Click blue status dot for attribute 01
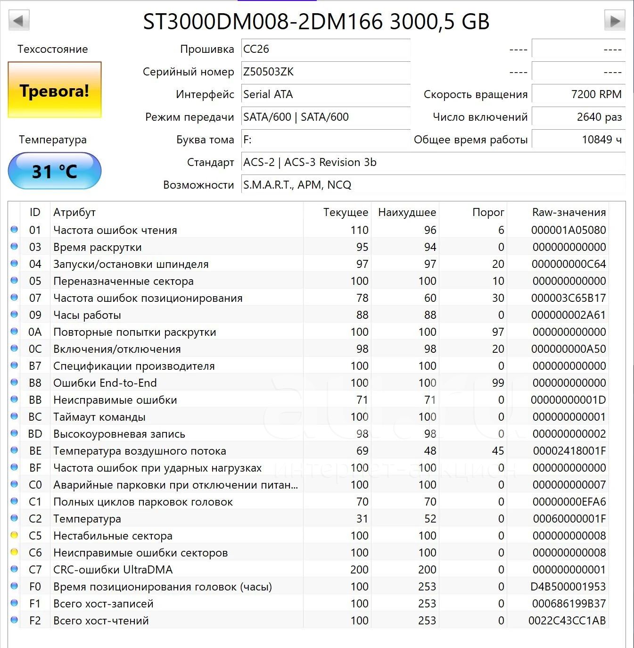Screen dimensions: 634x648 pyautogui.click(x=14, y=230)
